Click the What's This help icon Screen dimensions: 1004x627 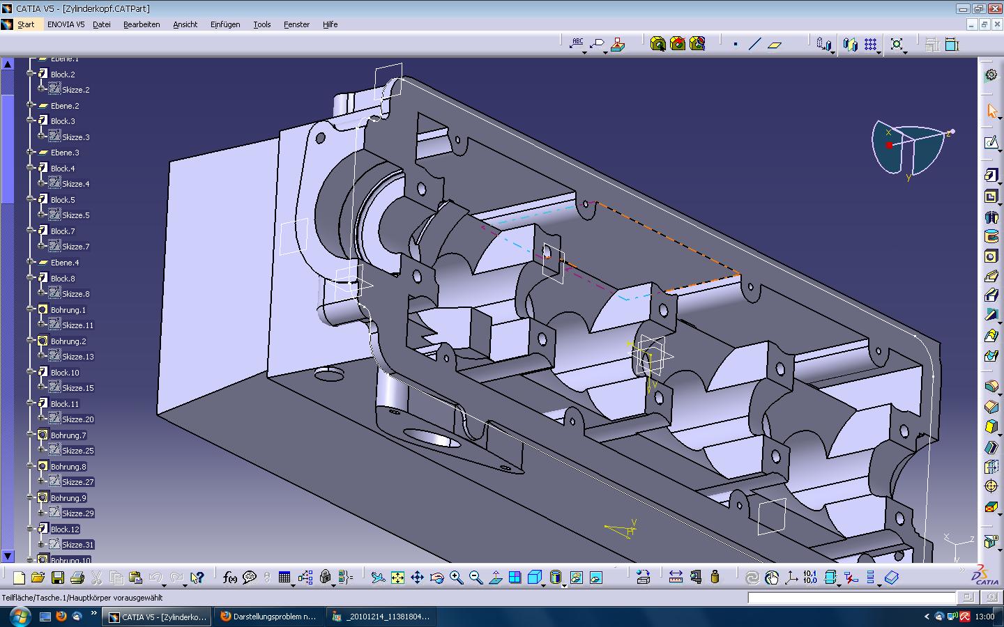tap(197, 578)
